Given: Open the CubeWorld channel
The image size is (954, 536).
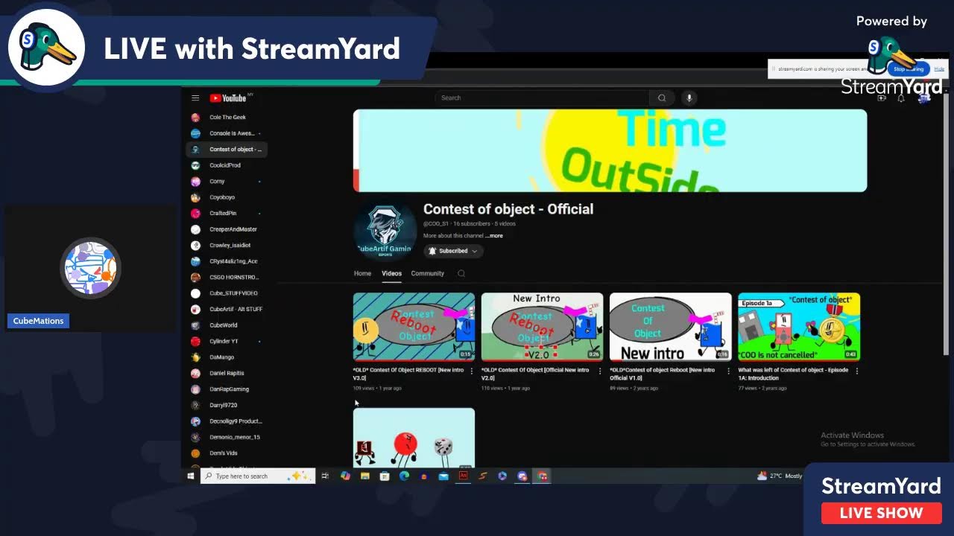Looking at the screenshot, I should coord(227,325).
